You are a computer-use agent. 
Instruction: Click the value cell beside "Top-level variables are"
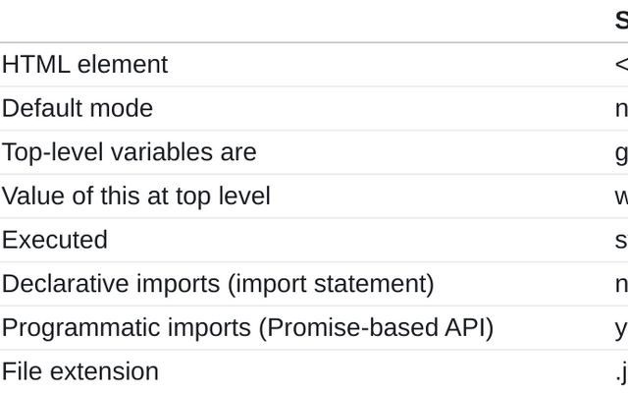[621, 152]
